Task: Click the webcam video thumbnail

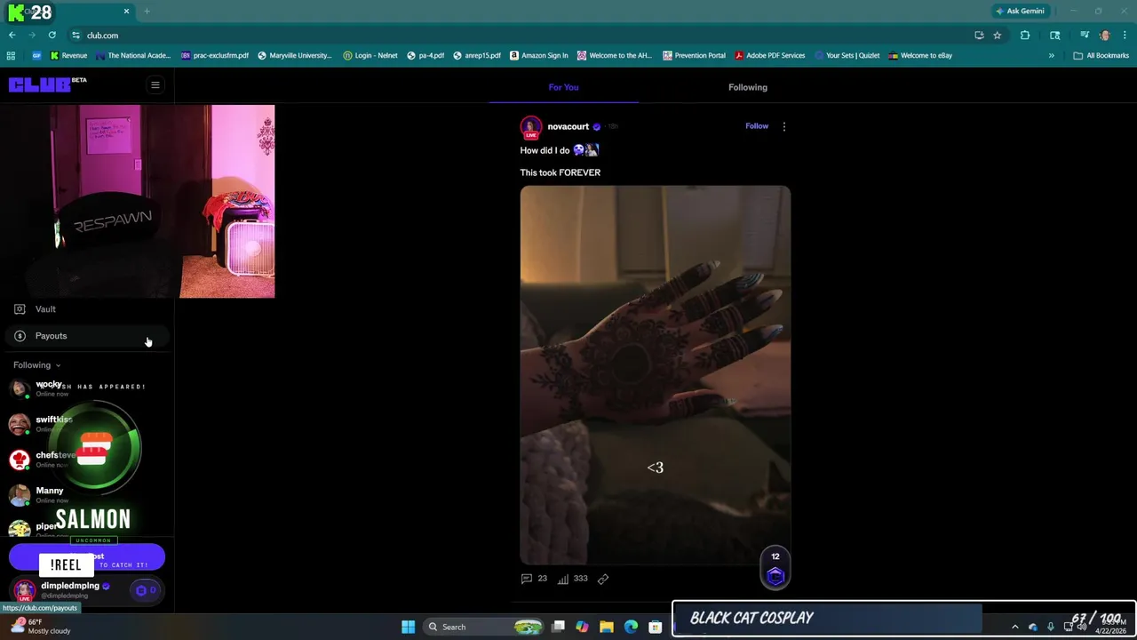Action: tap(138, 202)
